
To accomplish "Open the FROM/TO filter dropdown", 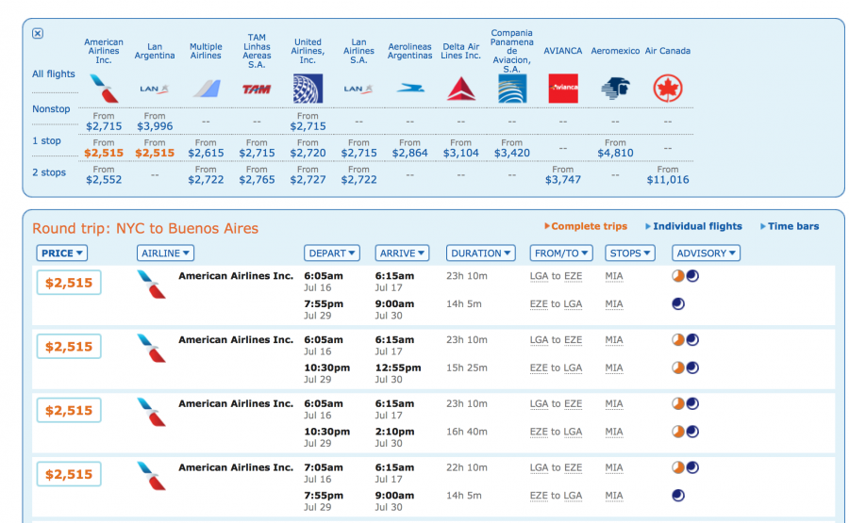I will tap(561, 253).
